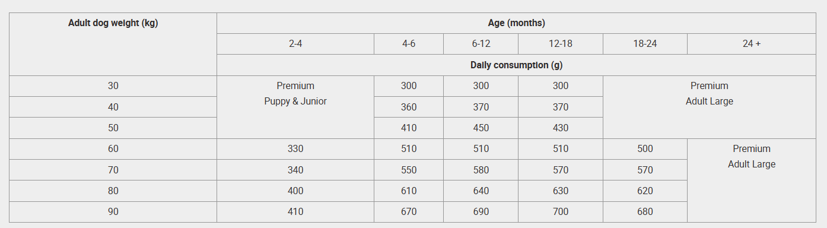Select the 700 value in the 90 kg row
827x228 pixels.
pos(561,212)
